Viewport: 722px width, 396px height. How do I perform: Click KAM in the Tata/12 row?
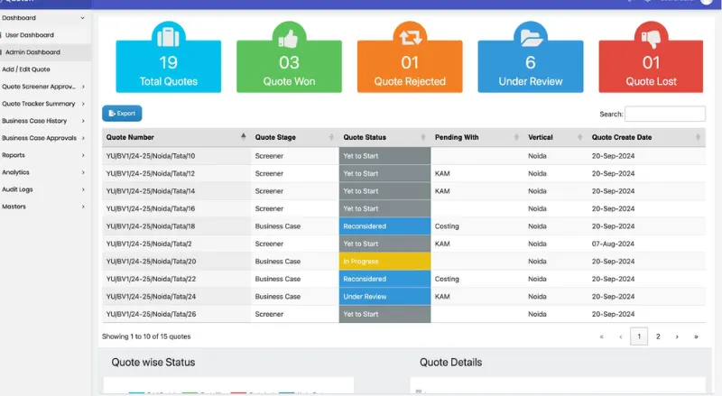[x=442, y=173]
